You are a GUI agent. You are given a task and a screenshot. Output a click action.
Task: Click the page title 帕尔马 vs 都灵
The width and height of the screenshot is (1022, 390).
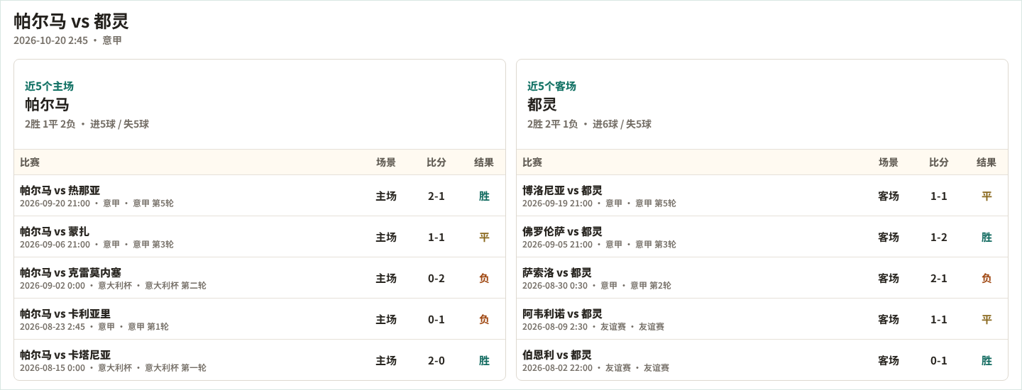tap(71, 21)
